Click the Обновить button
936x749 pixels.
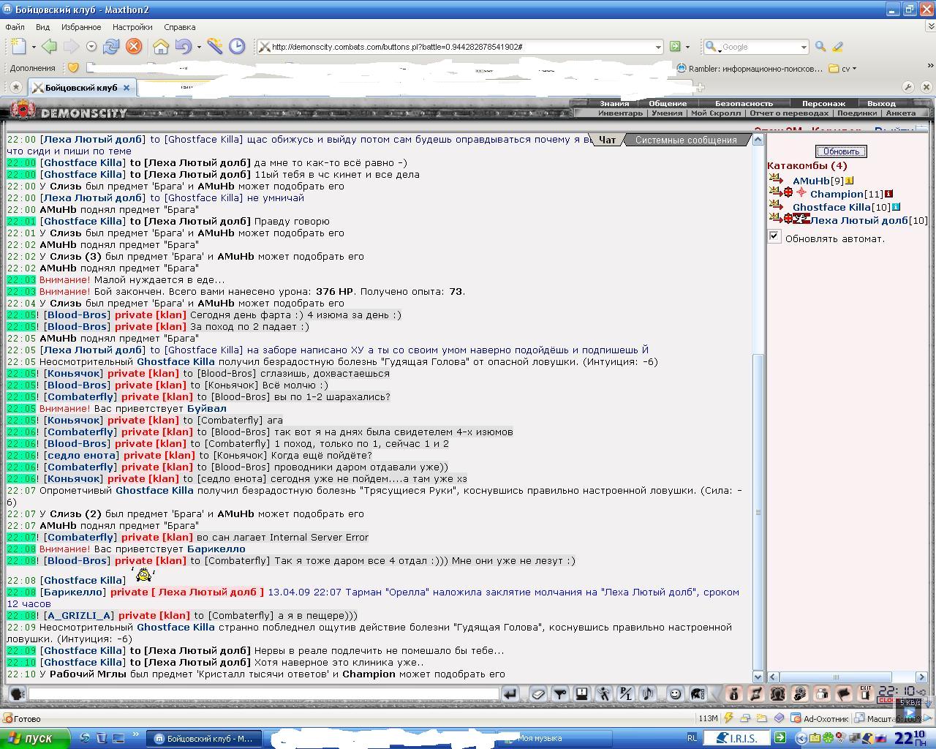[841, 151]
